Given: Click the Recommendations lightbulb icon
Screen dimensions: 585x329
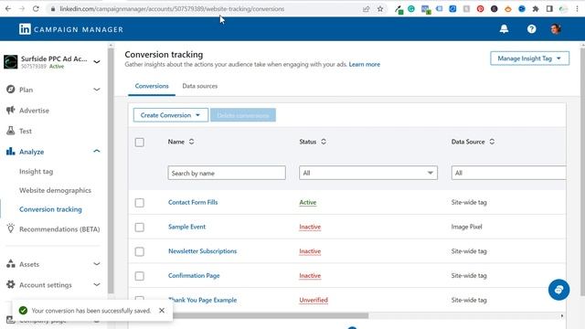Looking at the screenshot, I should pos(10,228).
